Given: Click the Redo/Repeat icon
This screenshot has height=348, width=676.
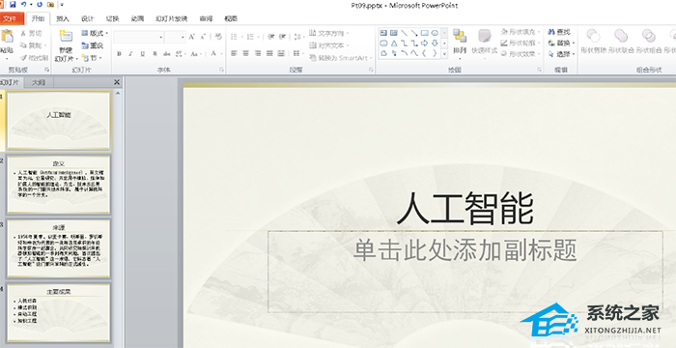Looking at the screenshot, I should click(x=40, y=4).
